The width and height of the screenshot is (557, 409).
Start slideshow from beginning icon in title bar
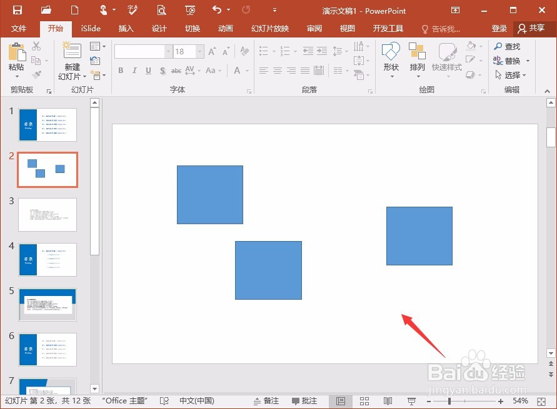click(190, 10)
